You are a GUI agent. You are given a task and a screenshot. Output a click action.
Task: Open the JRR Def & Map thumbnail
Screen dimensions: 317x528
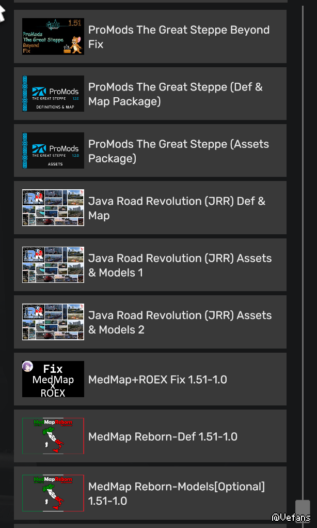(53, 207)
